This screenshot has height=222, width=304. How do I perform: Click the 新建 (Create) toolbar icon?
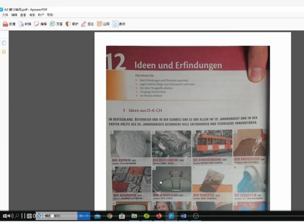9,24
